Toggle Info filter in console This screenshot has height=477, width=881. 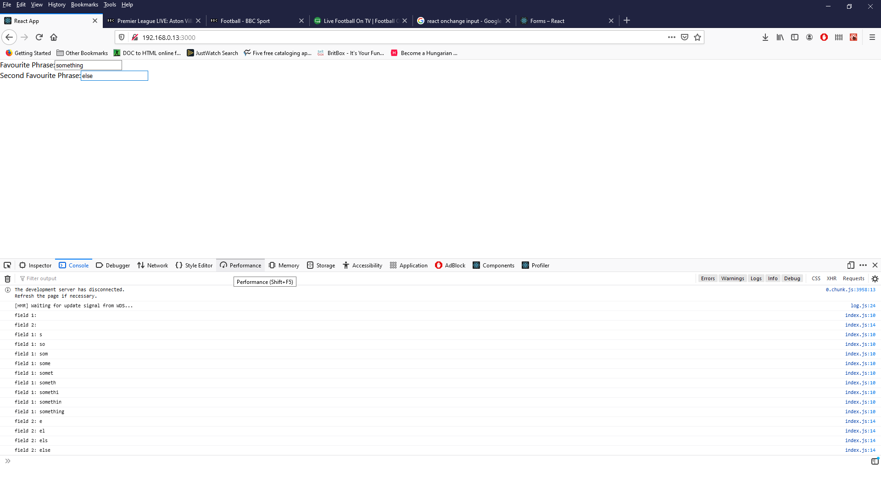[773, 278]
